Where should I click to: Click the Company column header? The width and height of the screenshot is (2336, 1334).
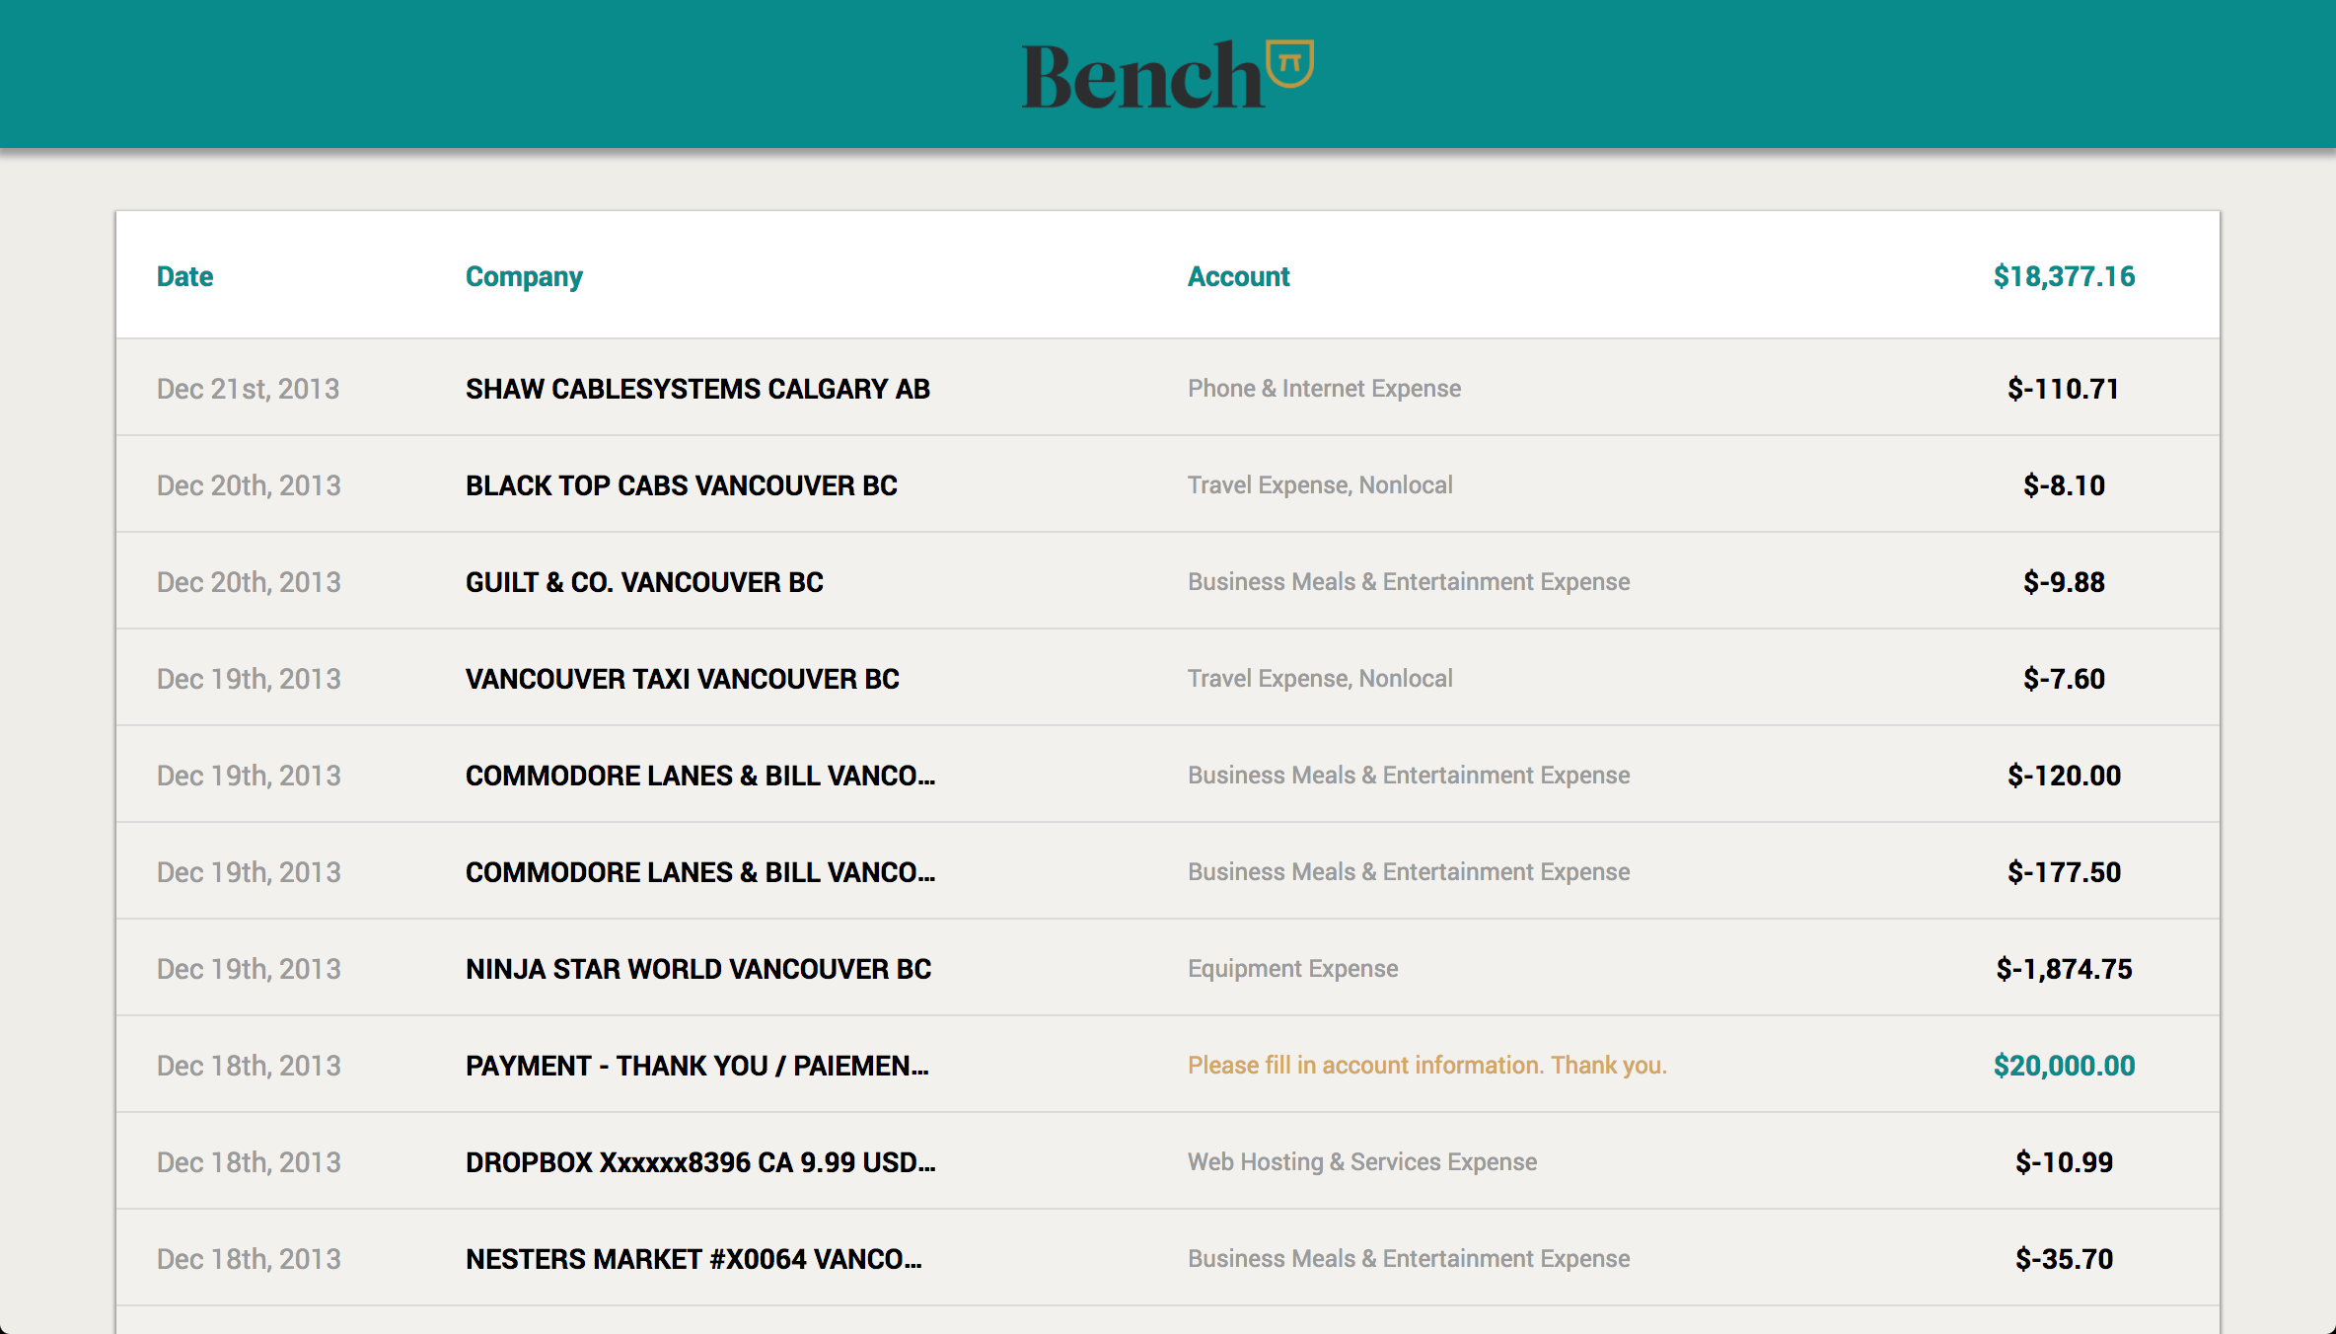524,276
